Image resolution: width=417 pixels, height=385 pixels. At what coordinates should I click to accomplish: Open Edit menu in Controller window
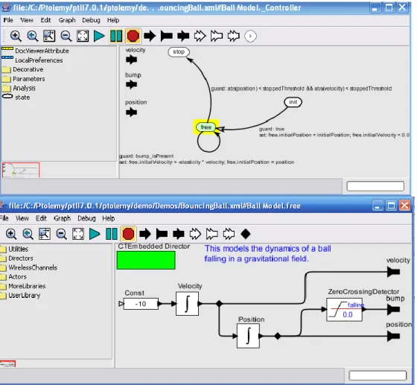tap(45, 20)
